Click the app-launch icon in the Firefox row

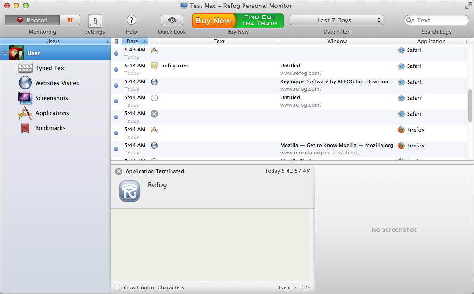tap(154, 130)
